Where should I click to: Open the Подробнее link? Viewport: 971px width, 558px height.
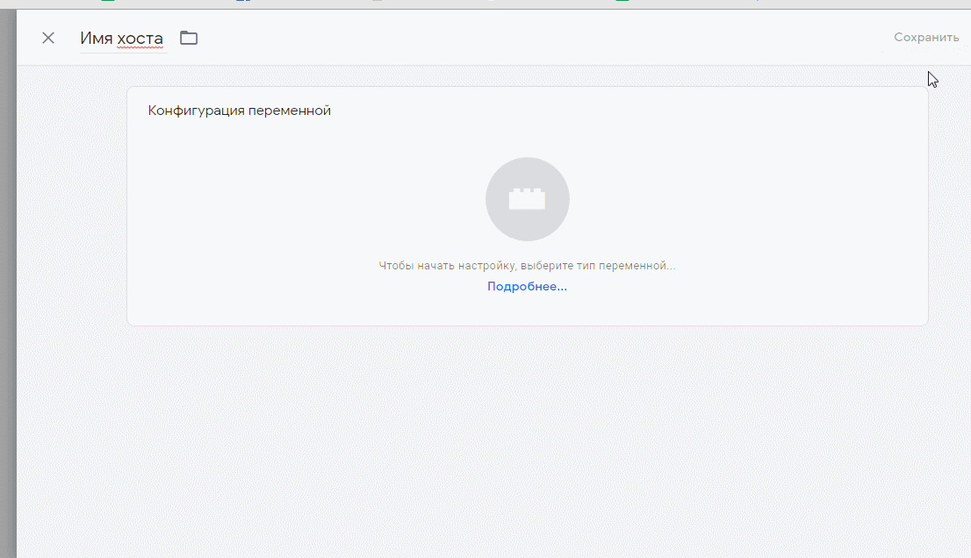527,286
